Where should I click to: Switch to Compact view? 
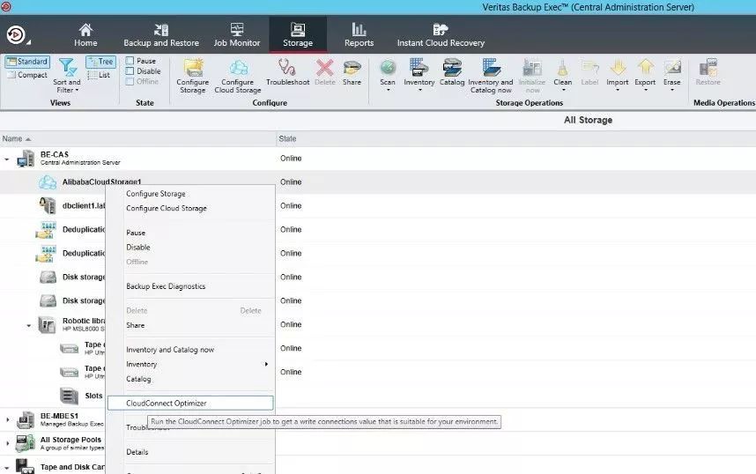[27, 75]
